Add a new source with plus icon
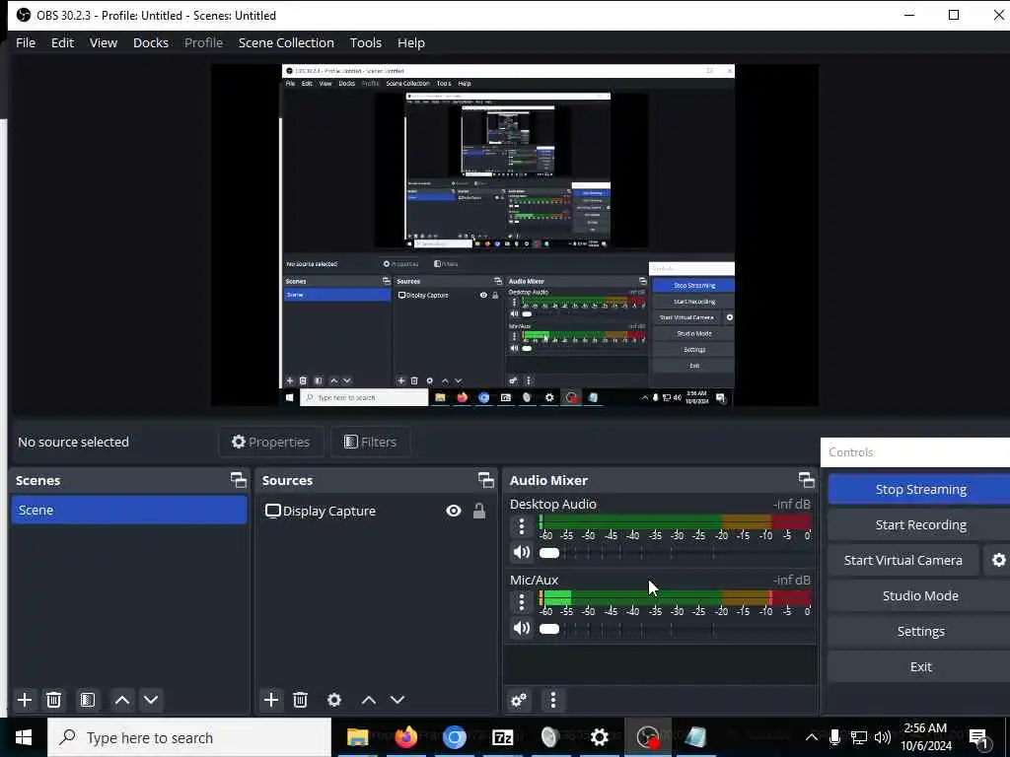This screenshot has height=757, width=1010. [271, 700]
